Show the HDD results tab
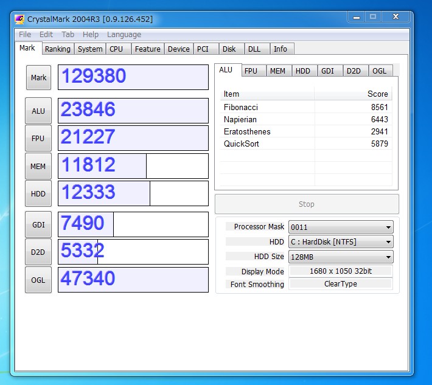Screen dimensions: 432x385 [305, 71]
